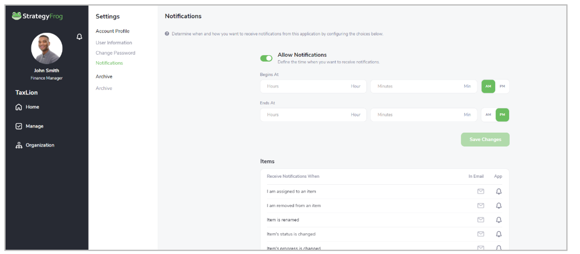Open Home from the house icon
The height and width of the screenshot is (254, 580).
click(x=18, y=107)
